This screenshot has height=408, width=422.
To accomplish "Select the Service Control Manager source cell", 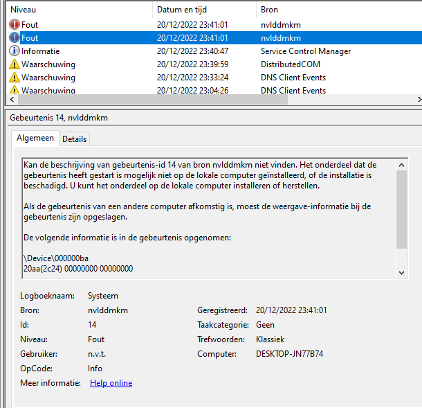I will click(305, 51).
